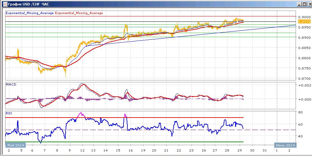Image resolution: width=312 pixels, height=156 pixels.
Task: Click the Май 2014 month marker
Action: pos(16,145)
